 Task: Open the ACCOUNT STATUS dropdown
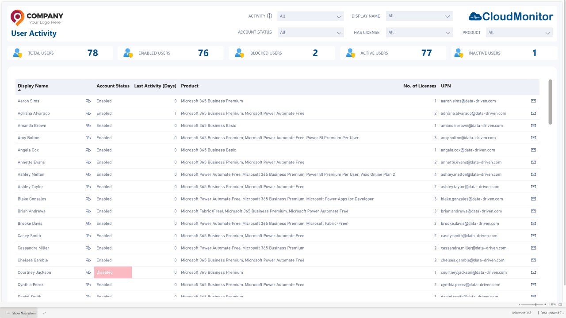point(310,32)
